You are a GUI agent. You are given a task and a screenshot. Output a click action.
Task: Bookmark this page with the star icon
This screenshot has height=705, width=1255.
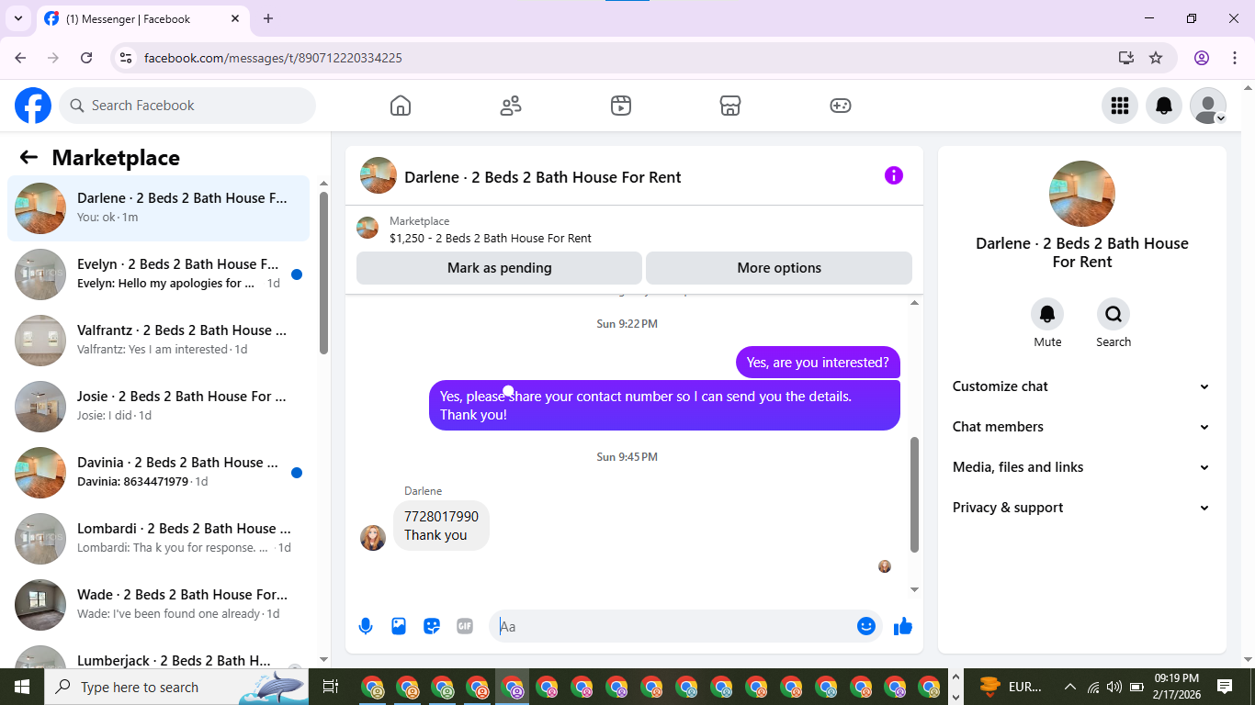pos(1156,58)
